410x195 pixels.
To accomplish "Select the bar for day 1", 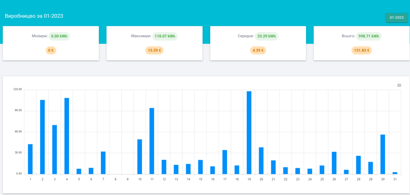I will tap(30, 159).
